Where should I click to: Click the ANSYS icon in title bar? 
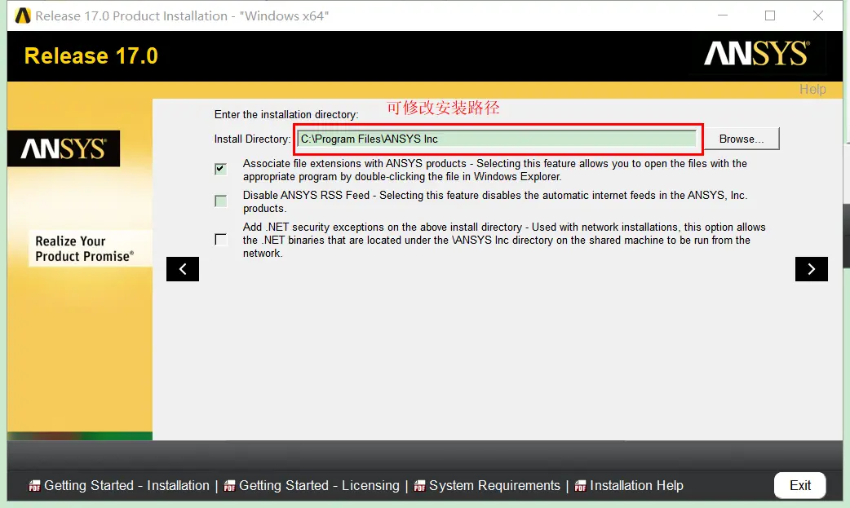tap(23, 15)
